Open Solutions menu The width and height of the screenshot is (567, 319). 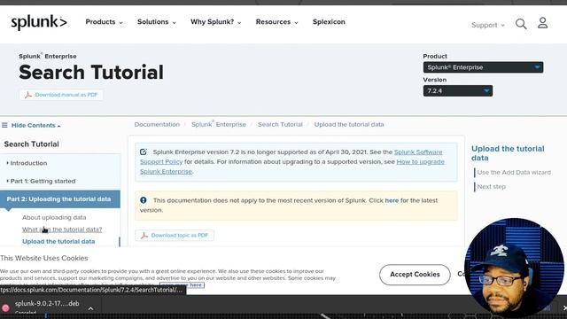[157, 21]
